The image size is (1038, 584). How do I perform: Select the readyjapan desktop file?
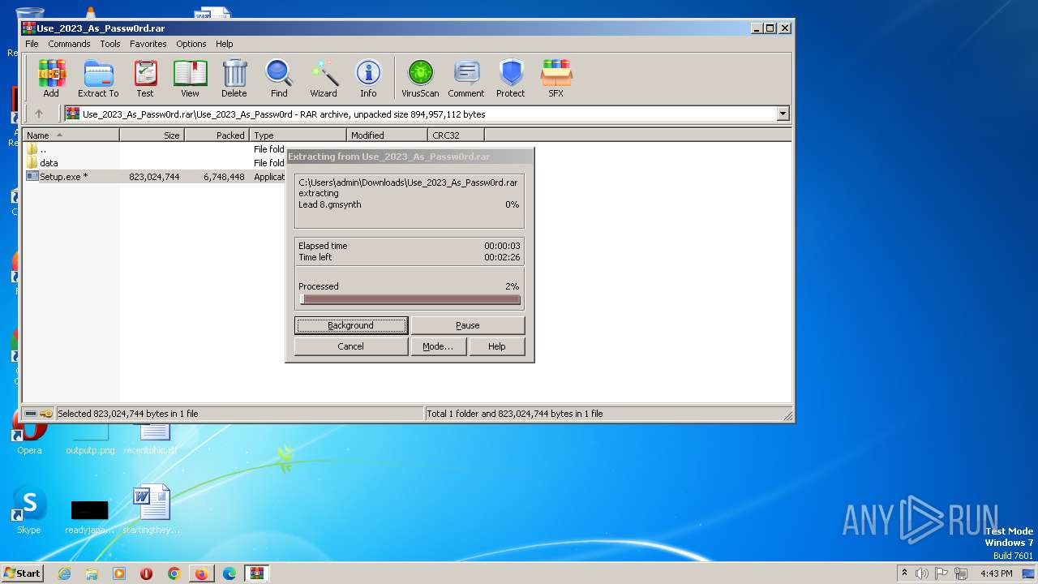point(89,517)
